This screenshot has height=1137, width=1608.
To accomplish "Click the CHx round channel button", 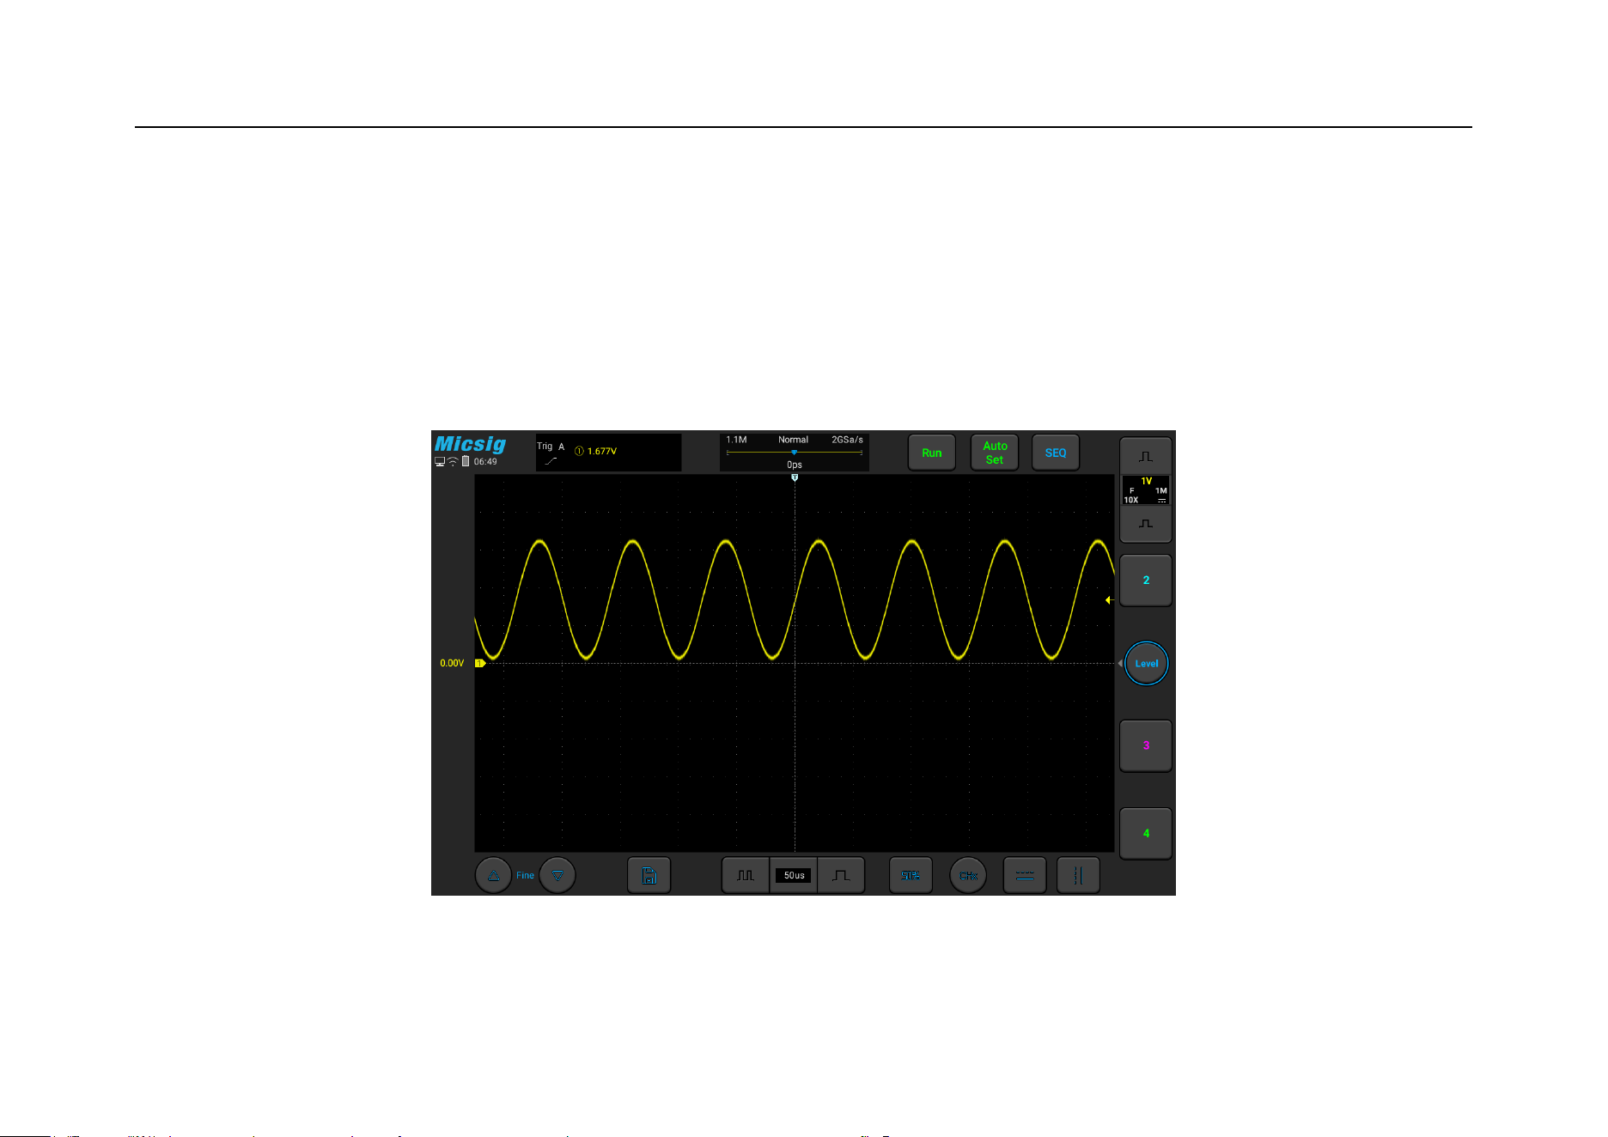I will pyautogui.click(x=968, y=876).
